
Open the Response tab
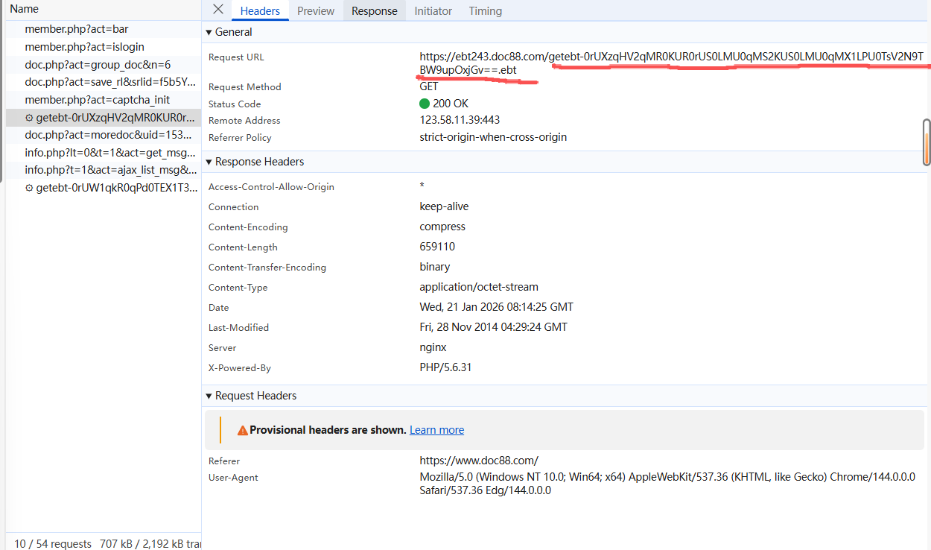[x=374, y=10]
